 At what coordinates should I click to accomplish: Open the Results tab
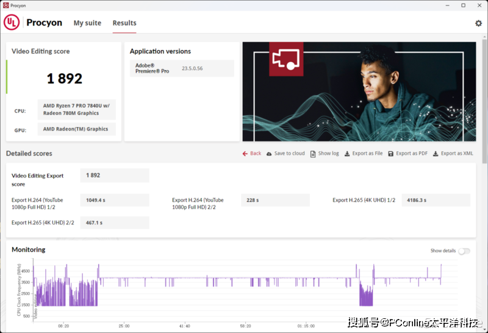[124, 23]
